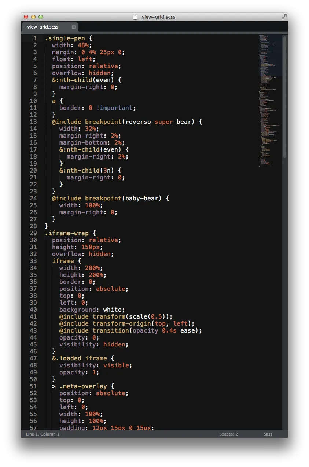Click the "&:nth-child(3n) {" selector line
Image resolution: width=309 pixels, height=467 pixels.
tap(90, 170)
